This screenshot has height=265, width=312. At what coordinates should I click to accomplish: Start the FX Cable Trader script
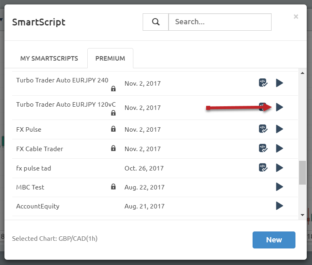[x=279, y=148]
